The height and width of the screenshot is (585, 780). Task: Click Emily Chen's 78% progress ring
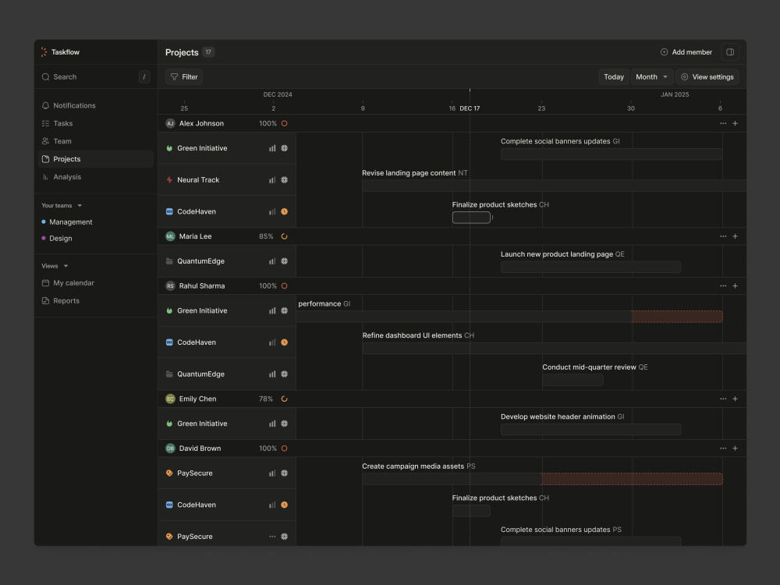click(285, 399)
